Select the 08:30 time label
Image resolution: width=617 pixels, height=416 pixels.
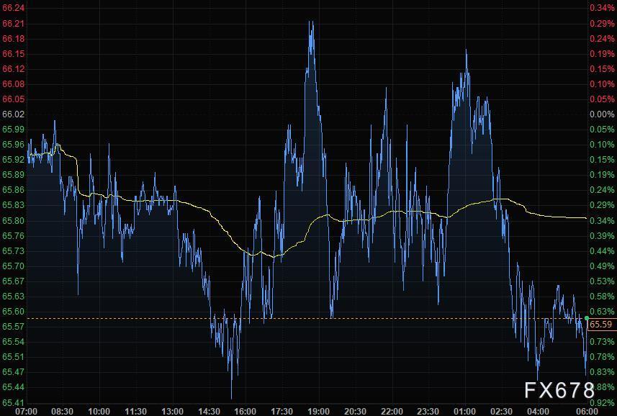coord(62,411)
